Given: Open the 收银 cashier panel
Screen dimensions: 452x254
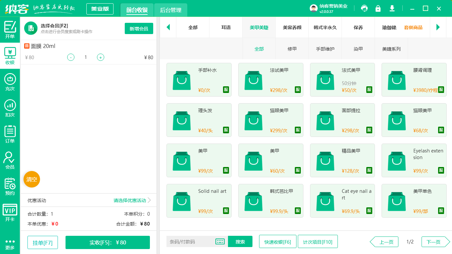Looking at the screenshot, I should coord(10,55).
